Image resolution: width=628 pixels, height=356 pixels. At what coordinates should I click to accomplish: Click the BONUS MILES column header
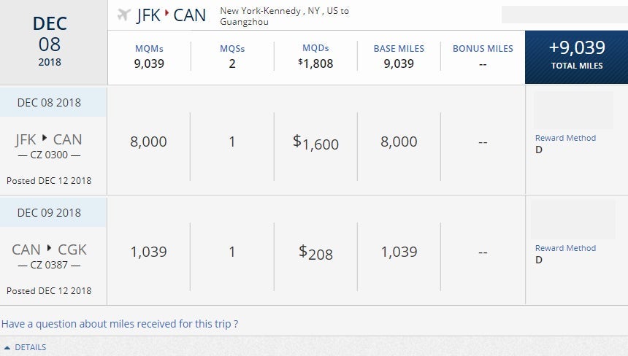[483, 49]
